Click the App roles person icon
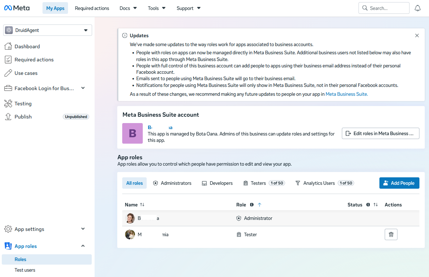 [x=8, y=246]
